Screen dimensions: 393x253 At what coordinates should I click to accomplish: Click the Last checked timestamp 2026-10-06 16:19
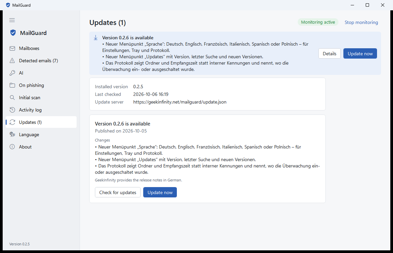(x=151, y=94)
